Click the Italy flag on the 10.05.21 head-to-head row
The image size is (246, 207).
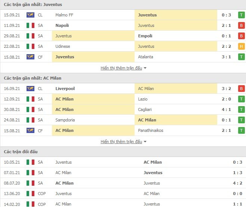pyautogui.click(x=30, y=162)
